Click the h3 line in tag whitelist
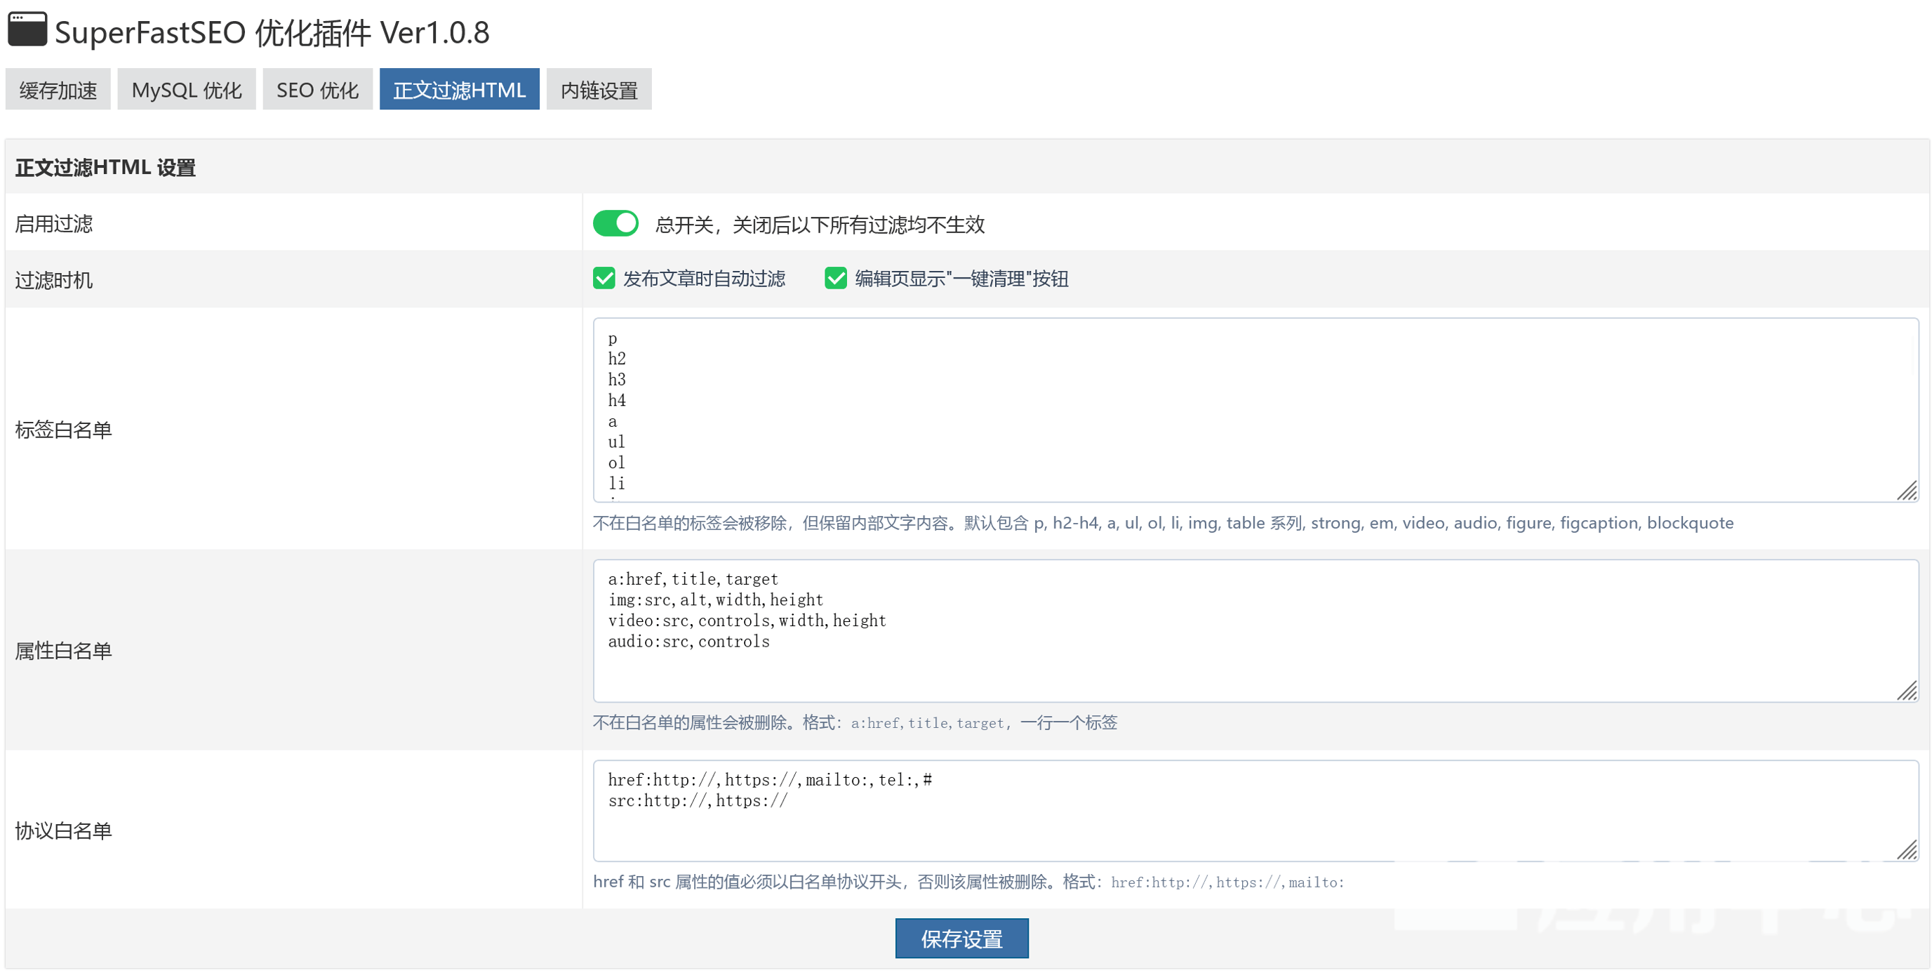 point(616,380)
